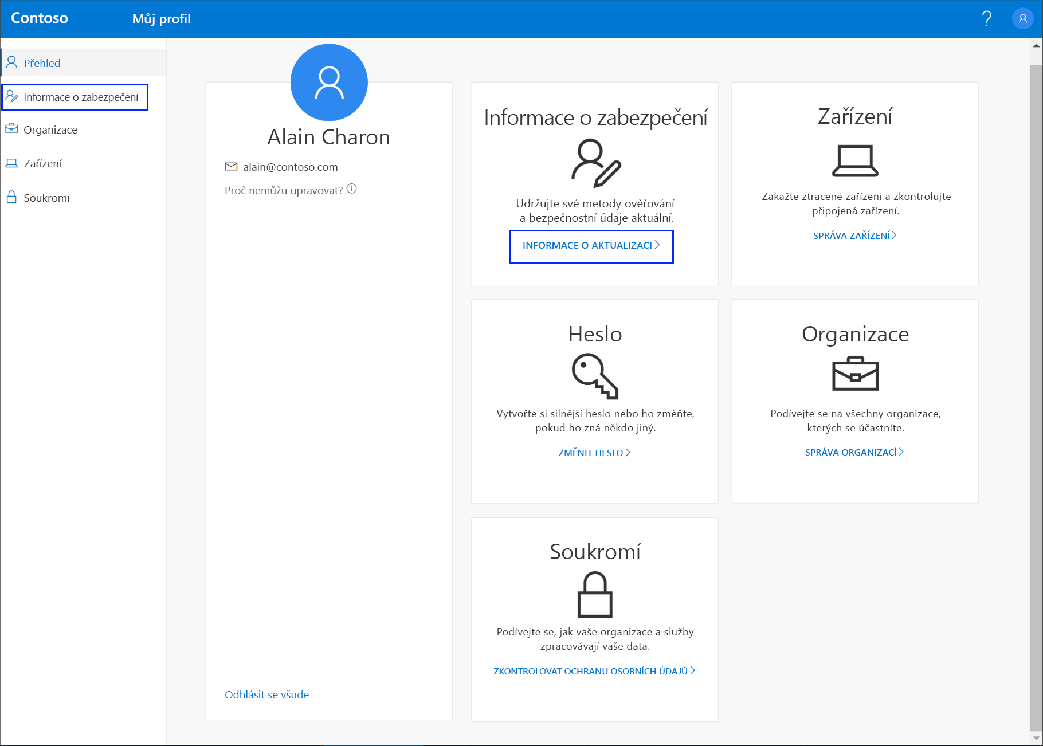Click the Heslo card heading
The width and height of the screenshot is (1043, 746).
point(595,334)
